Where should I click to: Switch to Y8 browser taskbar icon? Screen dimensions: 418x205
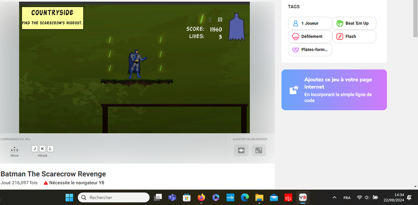click(x=303, y=198)
